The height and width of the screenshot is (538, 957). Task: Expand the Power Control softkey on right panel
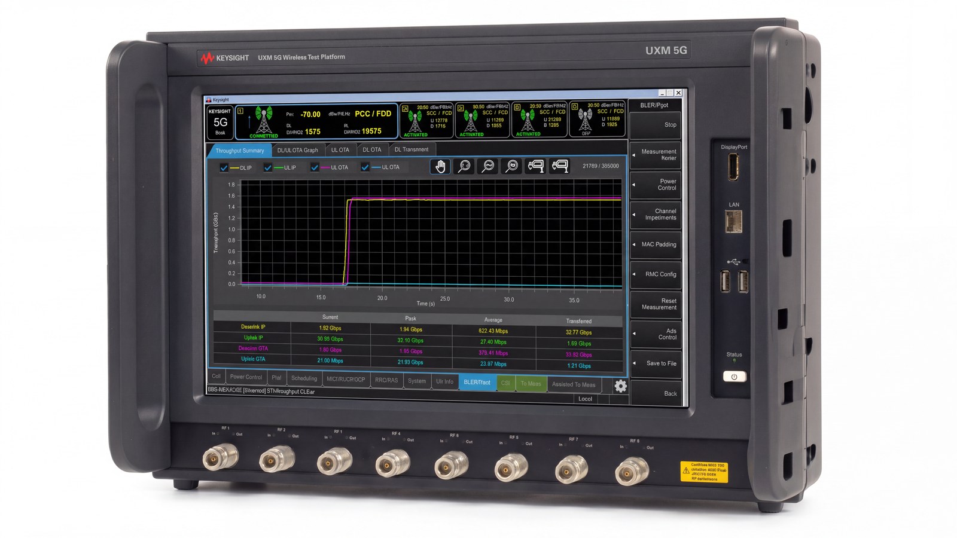pyautogui.click(x=656, y=185)
